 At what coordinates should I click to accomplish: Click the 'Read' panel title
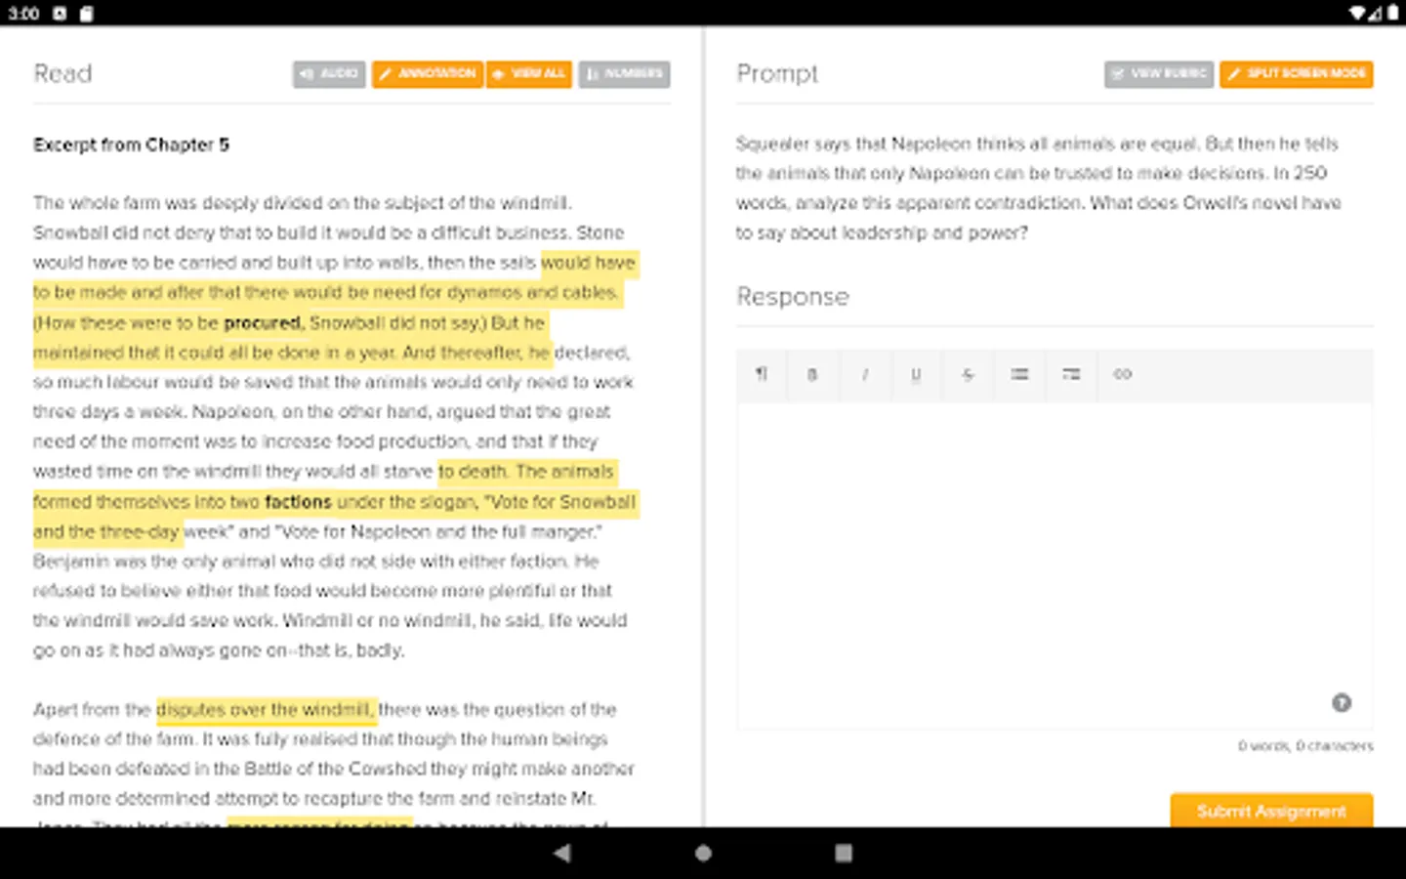click(x=62, y=74)
